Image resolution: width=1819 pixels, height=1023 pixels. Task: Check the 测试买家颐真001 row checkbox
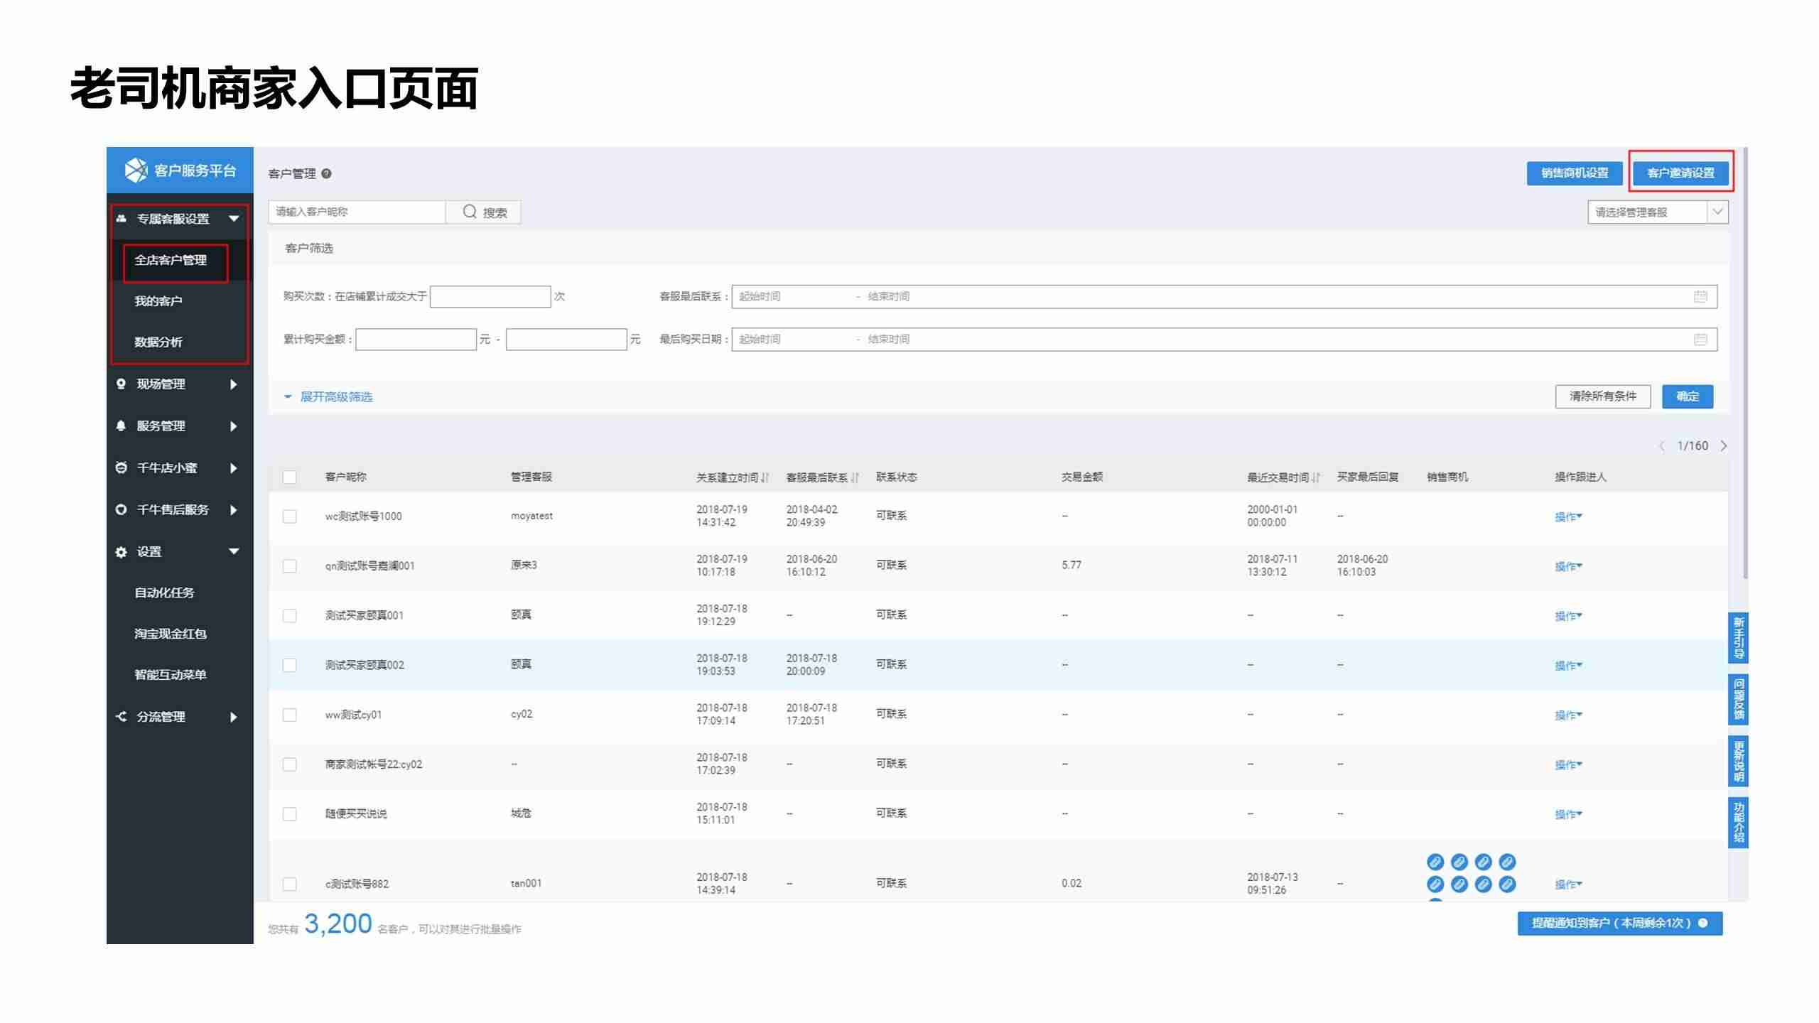click(x=289, y=615)
